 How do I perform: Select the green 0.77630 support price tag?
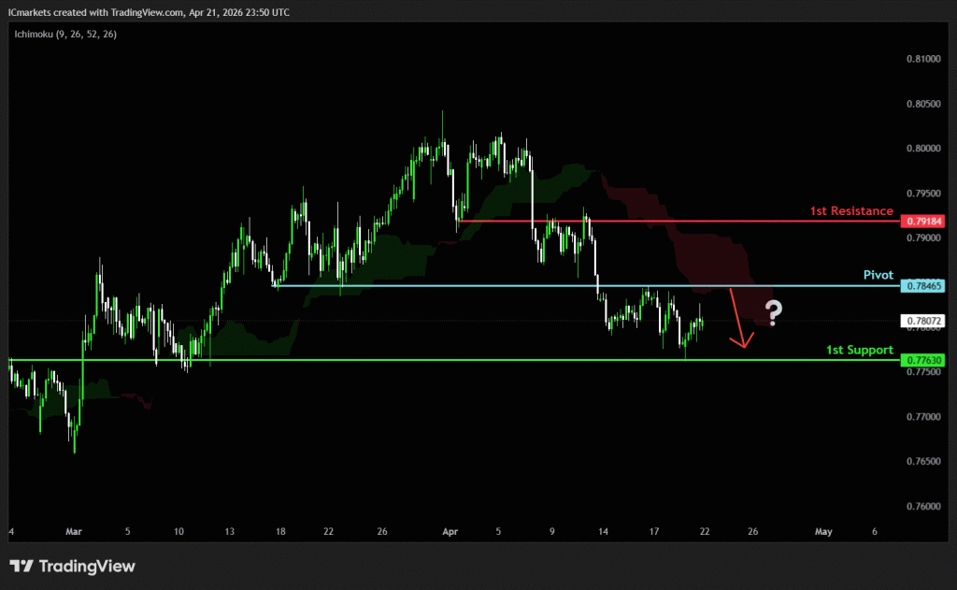point(922,359)
